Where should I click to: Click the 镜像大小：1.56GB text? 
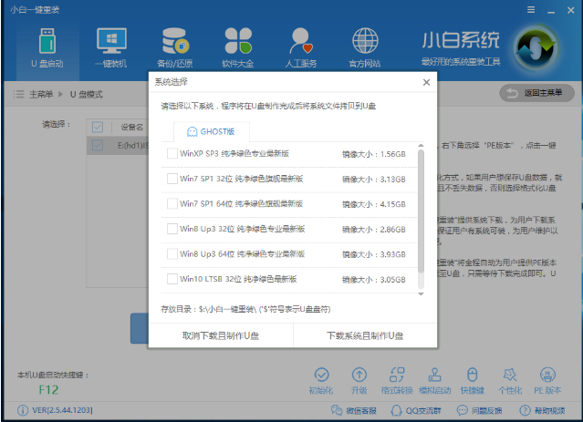(374, 154)
